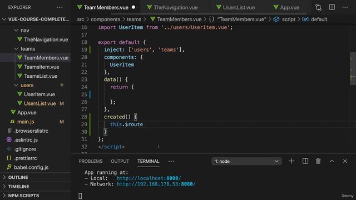
Task: Click .prettierrc braces icon
Action: click(9, 158)
